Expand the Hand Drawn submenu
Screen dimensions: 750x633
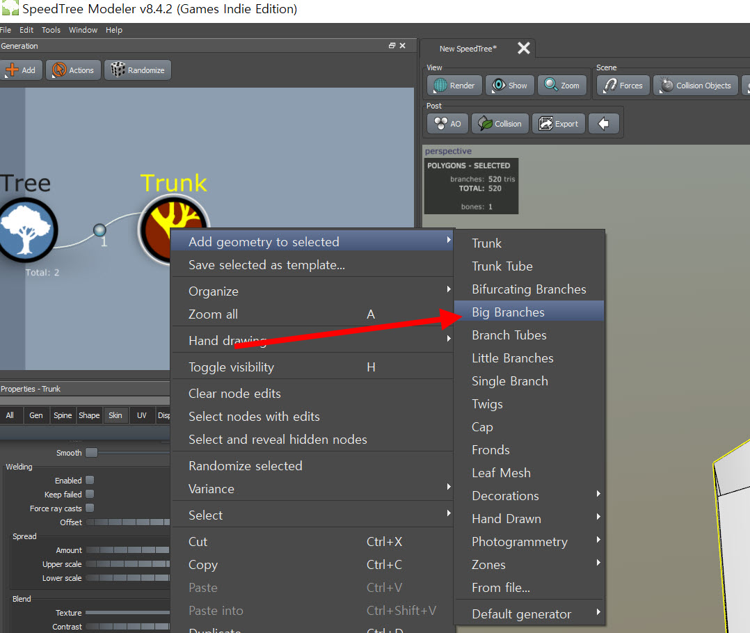[529, 519]
